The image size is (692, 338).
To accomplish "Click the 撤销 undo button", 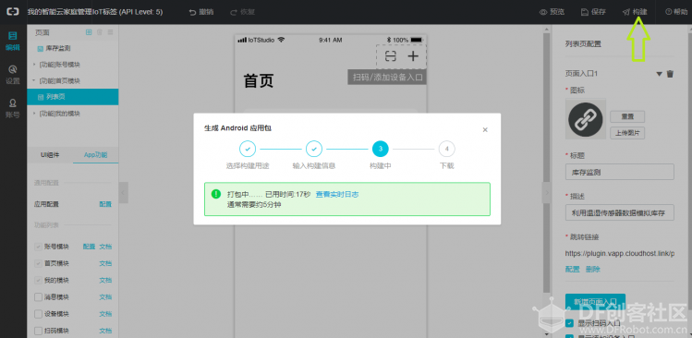I will click(201, 12).
